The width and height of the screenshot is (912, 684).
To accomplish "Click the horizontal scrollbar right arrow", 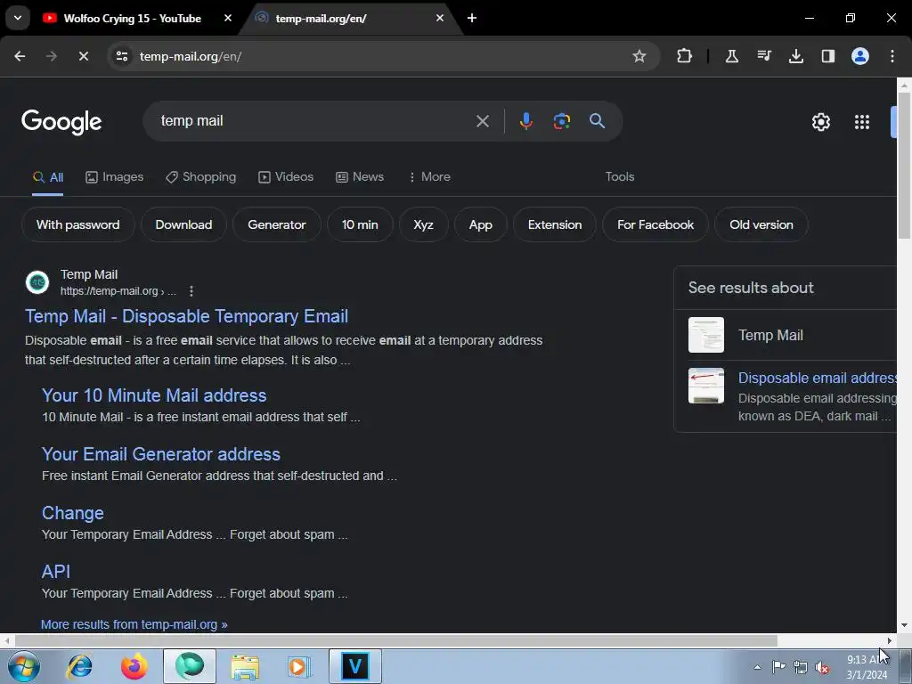I will [890, 641].
